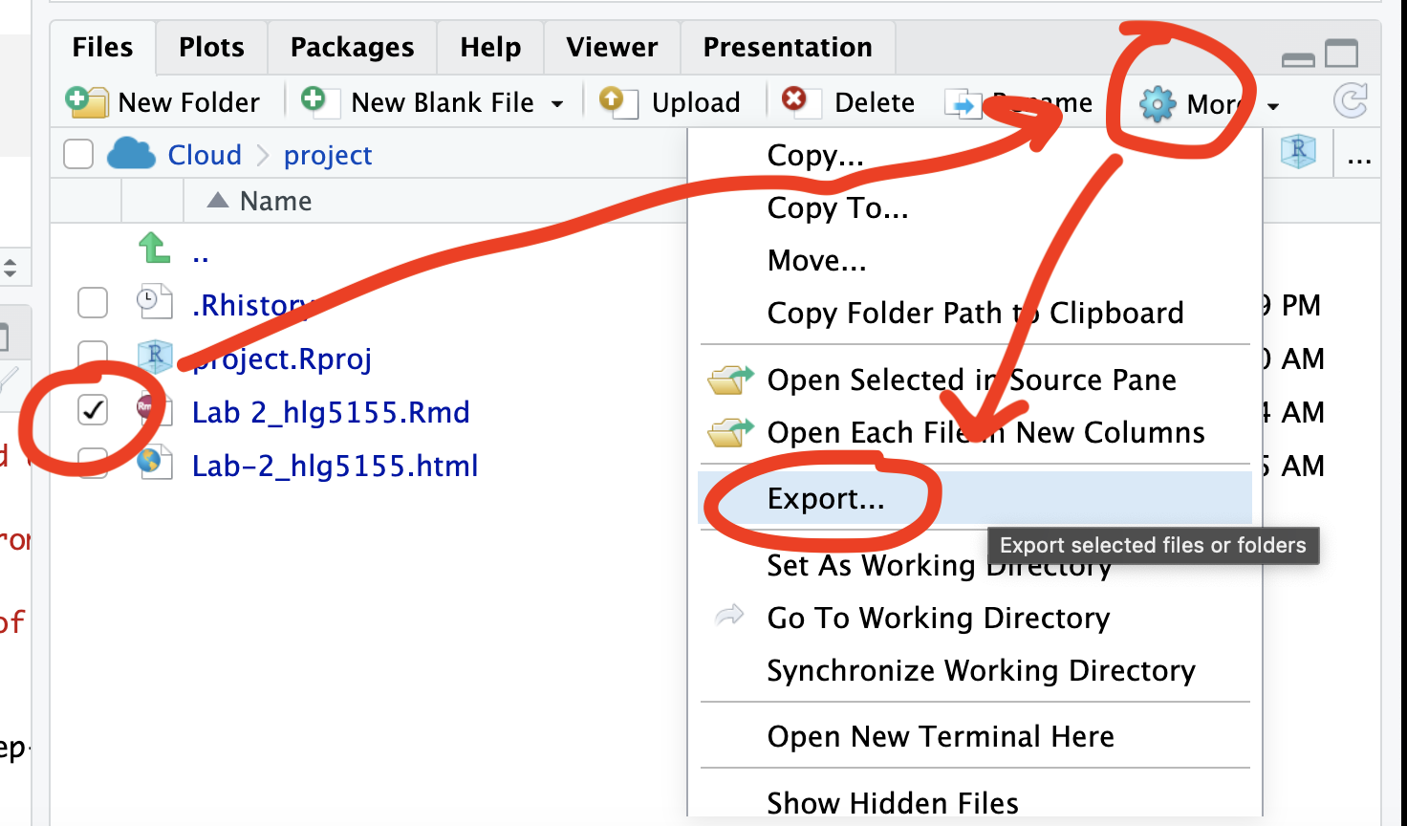Switch to the Packages tab

coord(352,47)
